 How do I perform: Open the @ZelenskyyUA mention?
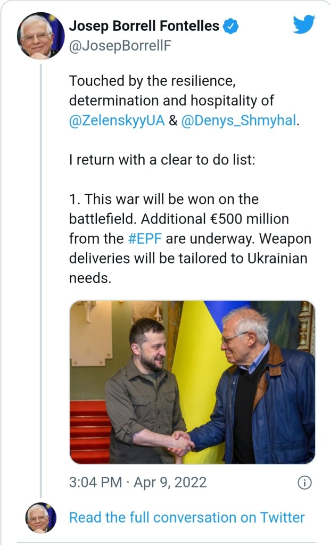[117, 120]
